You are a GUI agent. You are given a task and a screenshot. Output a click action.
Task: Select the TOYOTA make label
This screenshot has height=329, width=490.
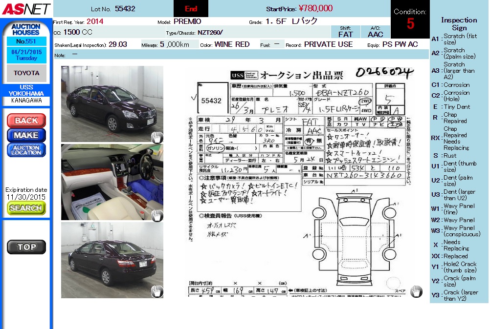[26, 73]
